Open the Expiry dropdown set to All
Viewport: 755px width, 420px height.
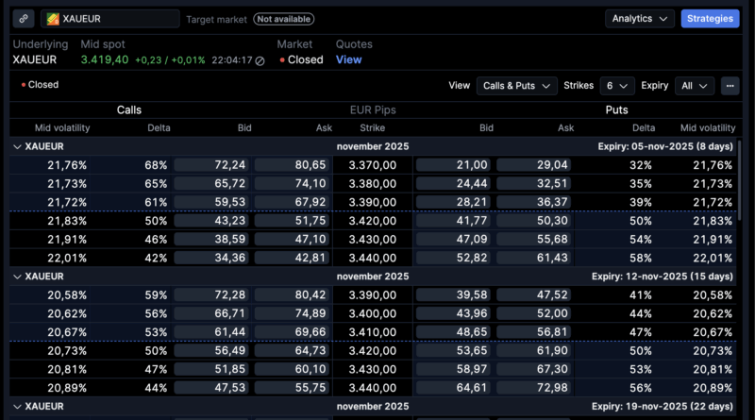coord(693,86)
